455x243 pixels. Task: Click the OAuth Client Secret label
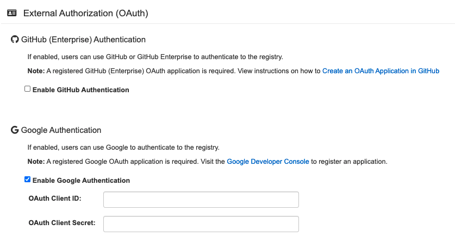[62, 223]
